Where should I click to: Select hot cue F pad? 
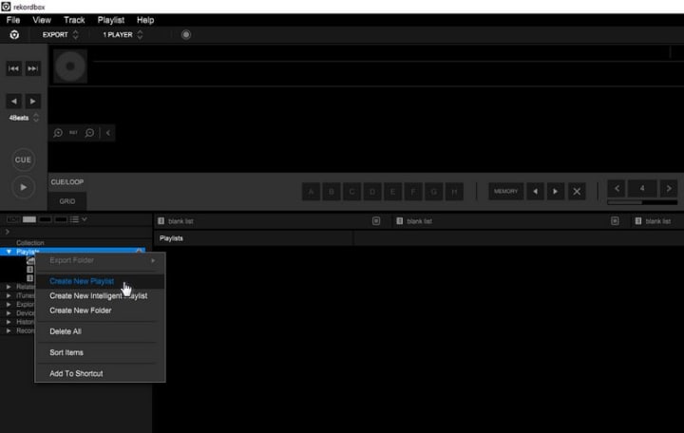(x=413, y=192)
